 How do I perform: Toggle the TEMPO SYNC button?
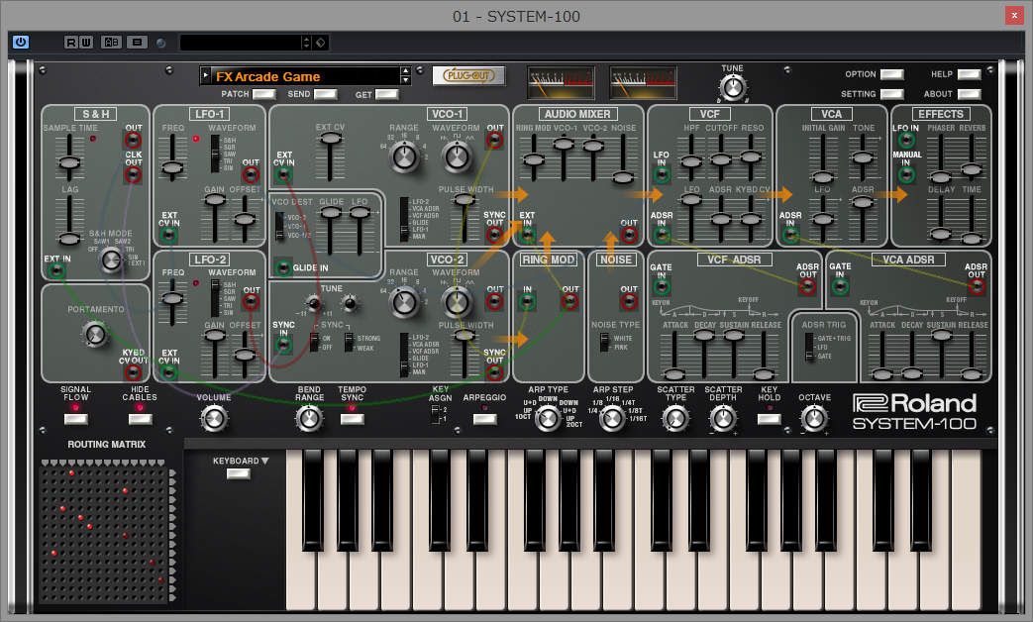pos(352,419)
